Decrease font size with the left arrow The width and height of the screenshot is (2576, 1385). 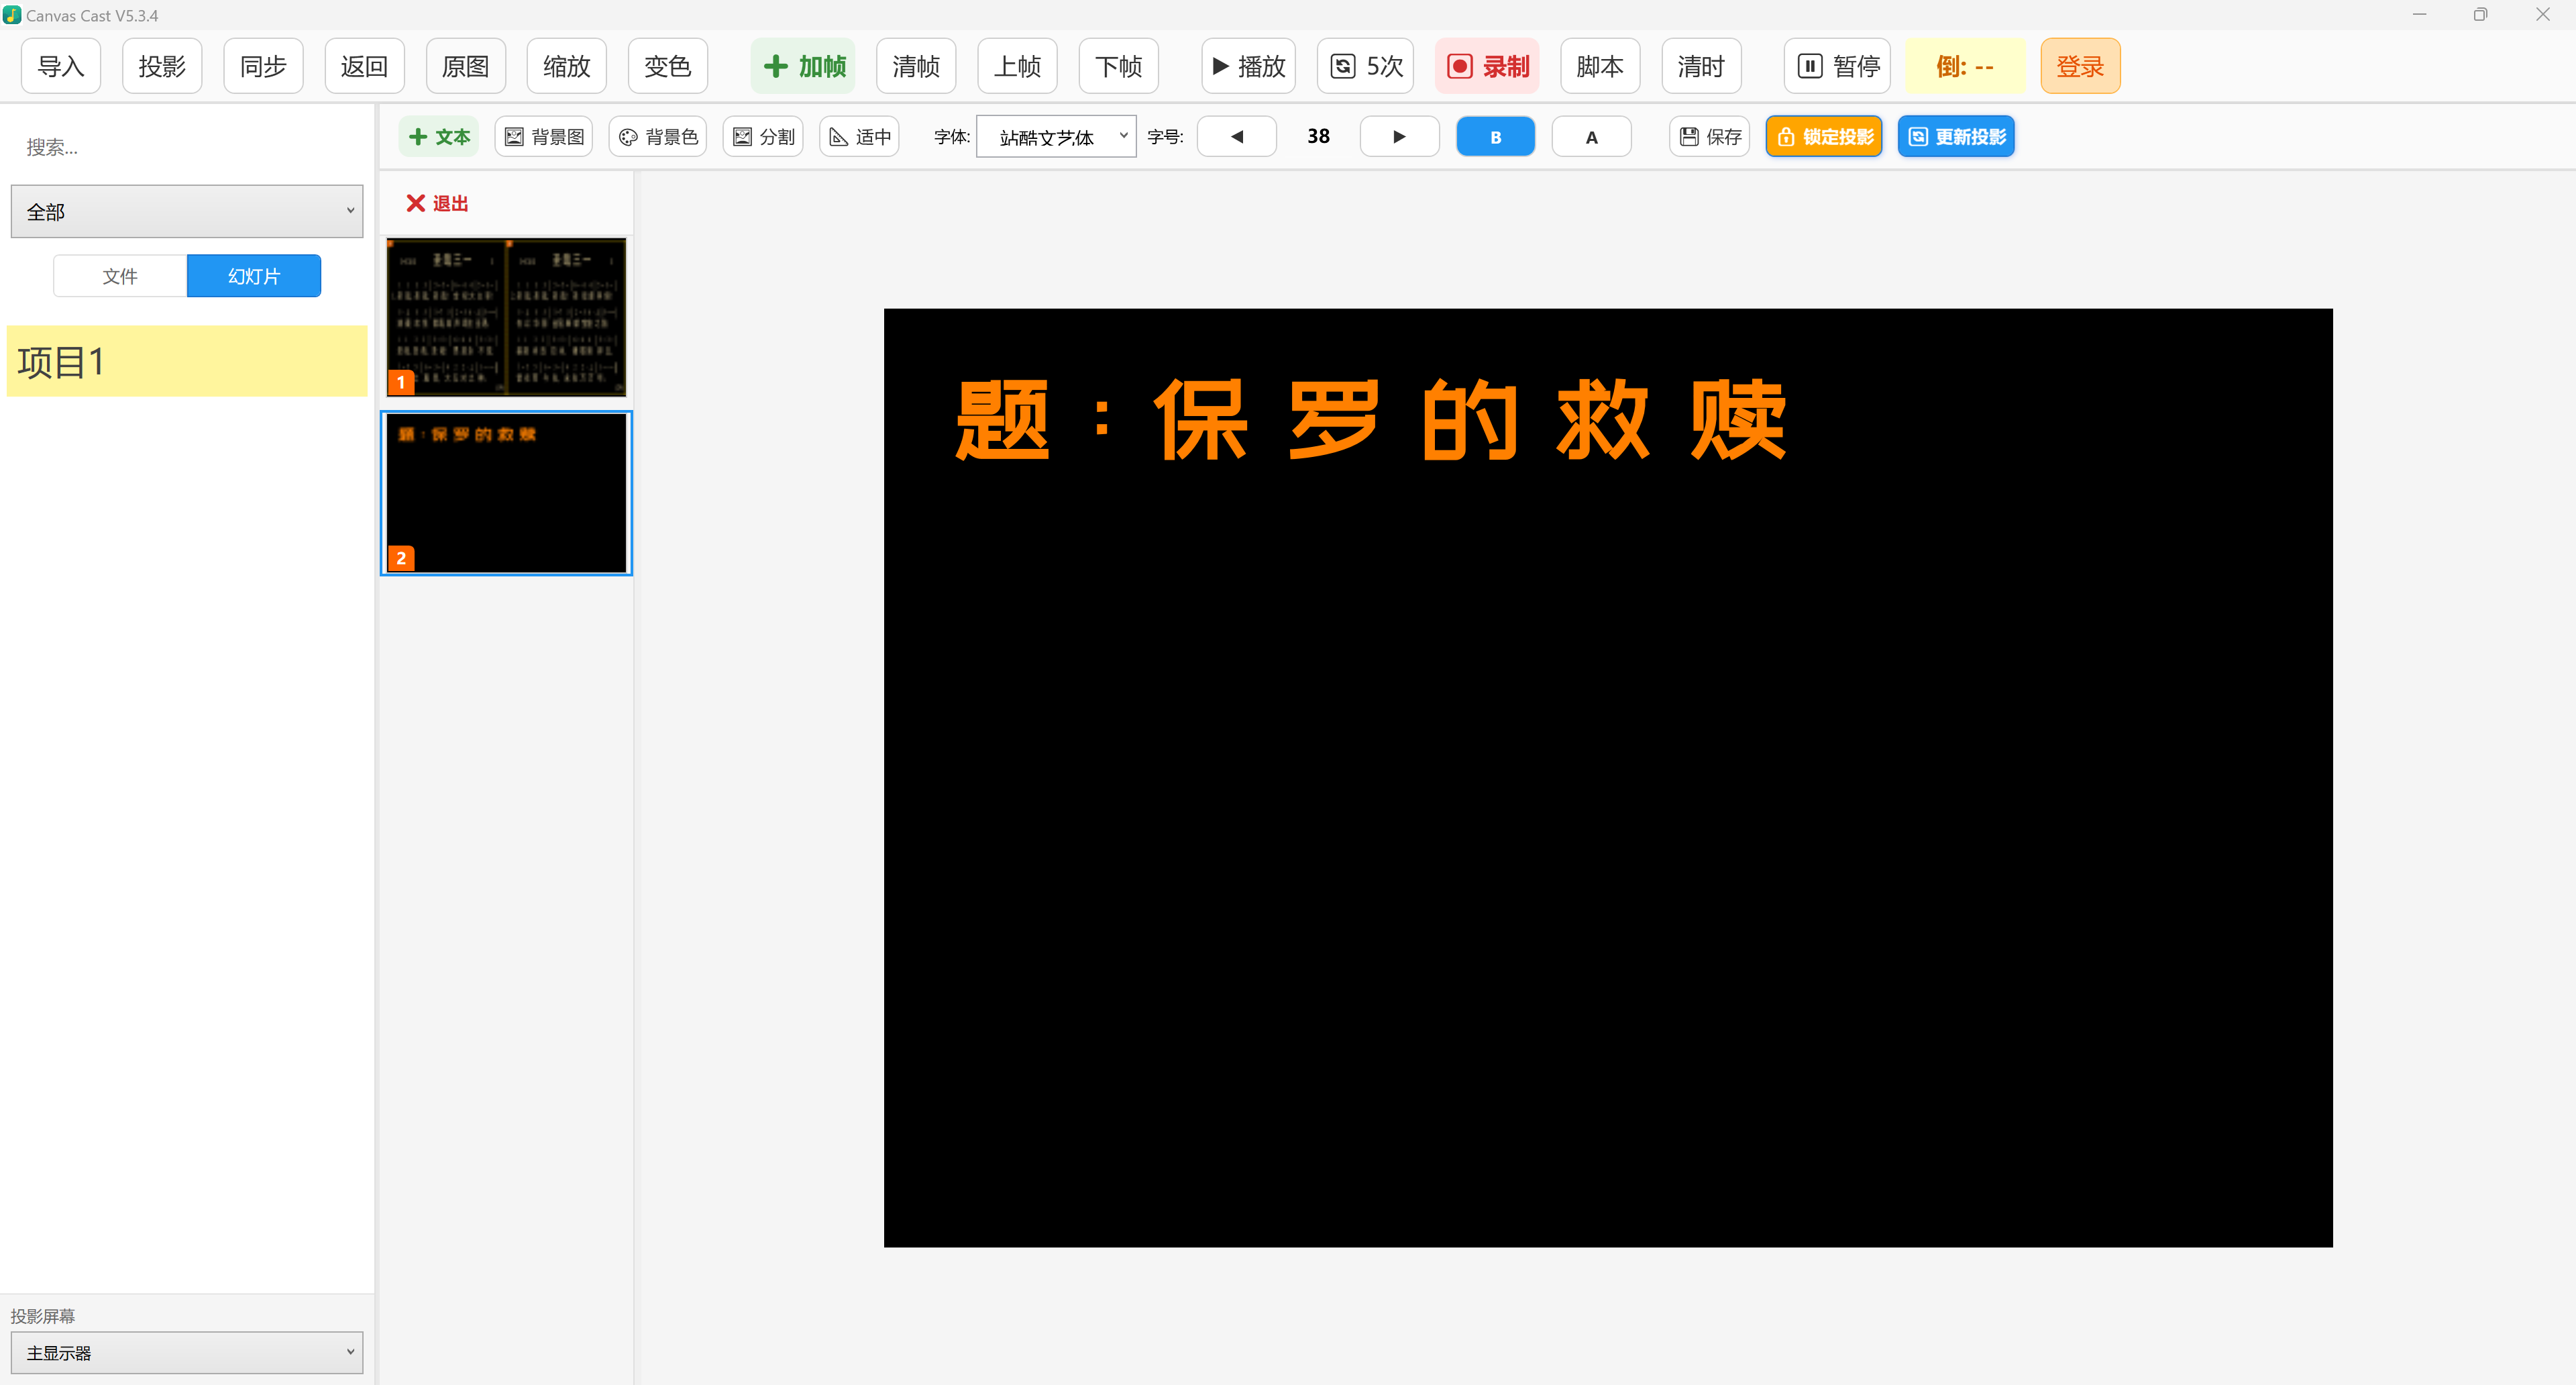(1236, 136)
